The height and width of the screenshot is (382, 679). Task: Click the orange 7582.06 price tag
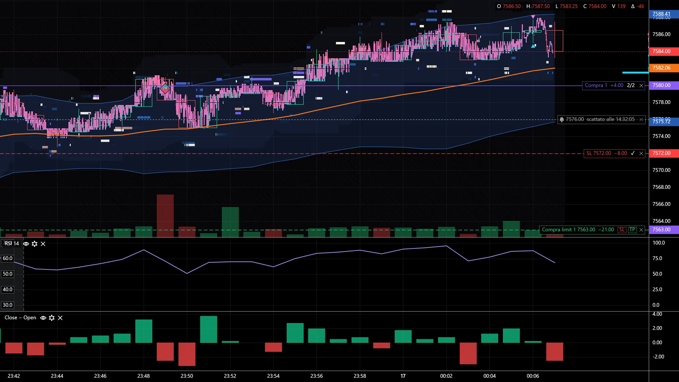pos(664,68)
